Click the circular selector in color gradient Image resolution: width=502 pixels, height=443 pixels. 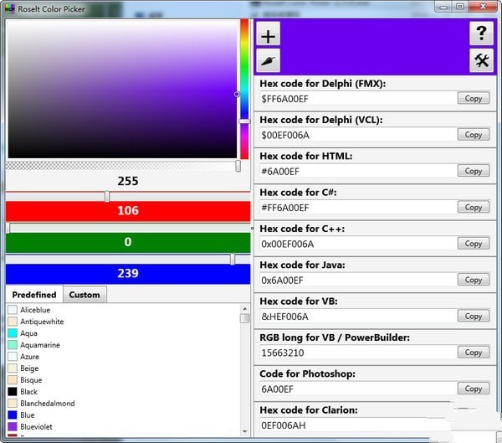(237, 95)
